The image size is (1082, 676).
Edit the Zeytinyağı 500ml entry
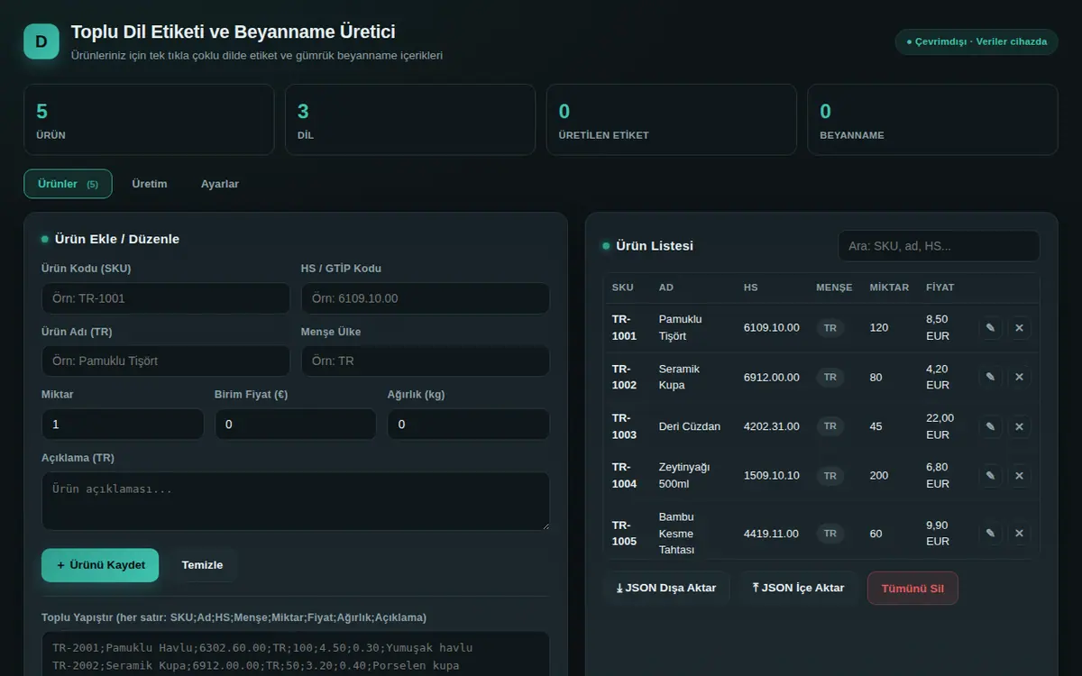point(990,476)
